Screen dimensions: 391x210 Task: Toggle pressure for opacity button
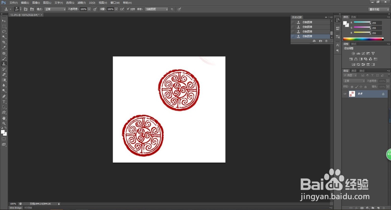95,9
